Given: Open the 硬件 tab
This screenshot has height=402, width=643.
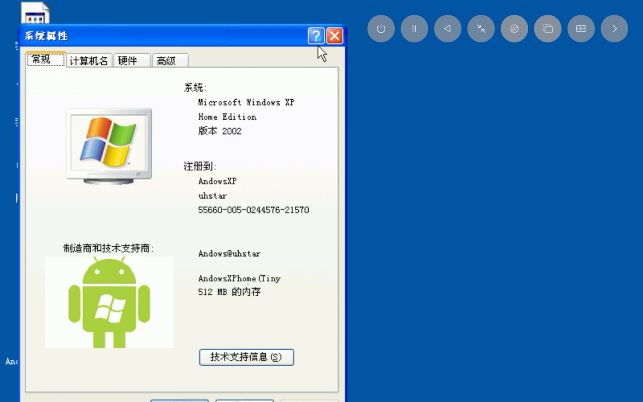Looking at the screenshot, I should click(x=132, y=61).
